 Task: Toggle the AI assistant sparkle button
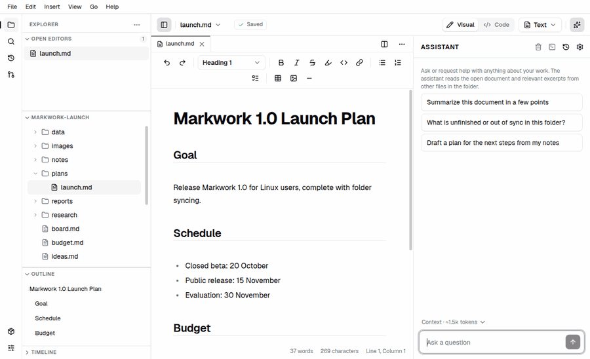577,25
